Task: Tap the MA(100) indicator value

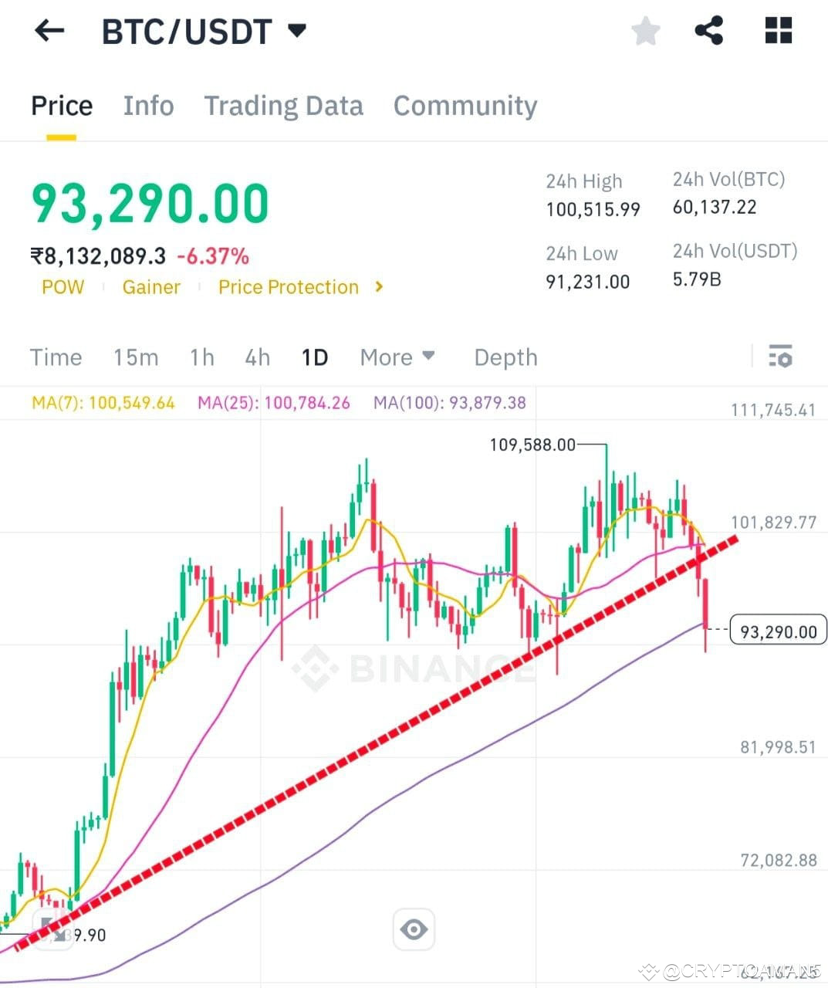Action: coord(450,403)
